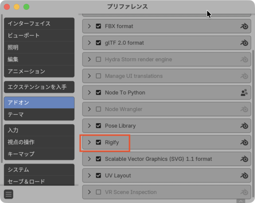Open エクステンションを入手 section
Image resolution: width=255 pixels, height=203 pixels.
pyautogui.click(x=39, y=87)
